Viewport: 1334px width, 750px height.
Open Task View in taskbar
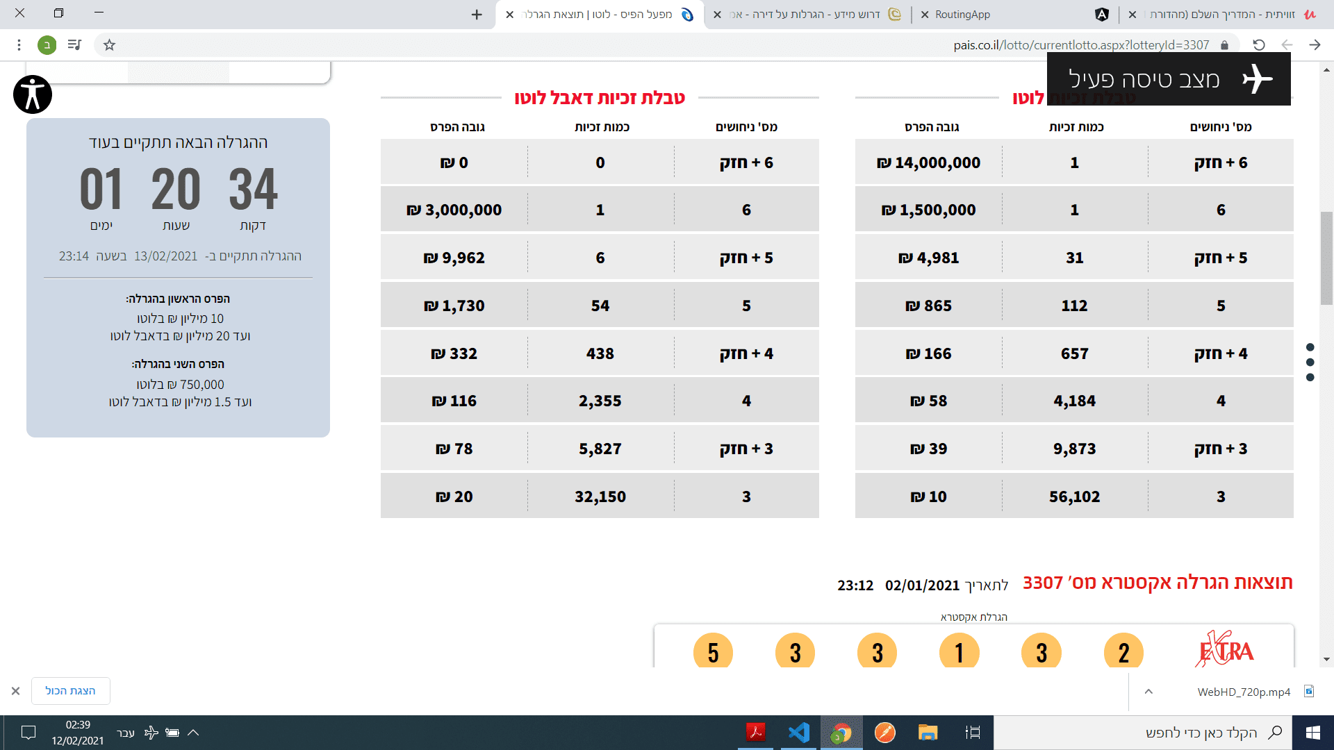(972, 733)
